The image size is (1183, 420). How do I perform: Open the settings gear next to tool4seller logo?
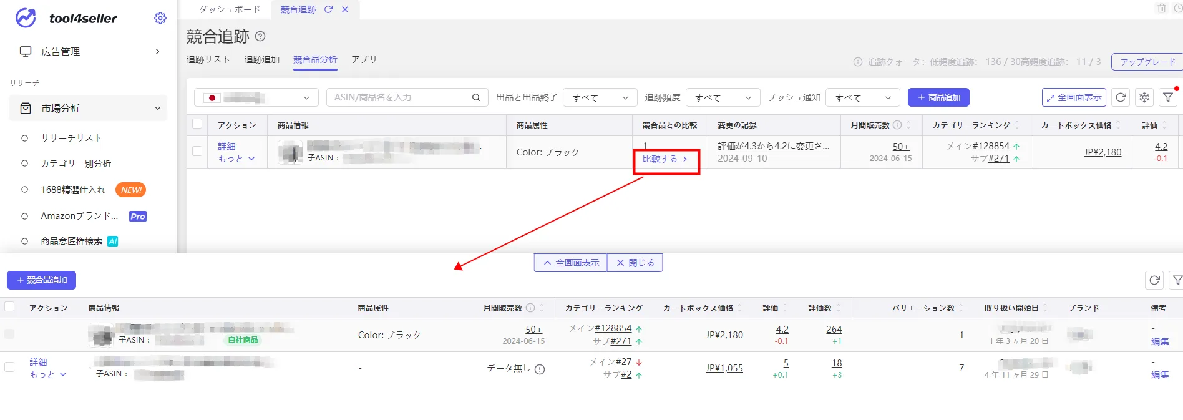click(160, 18)
